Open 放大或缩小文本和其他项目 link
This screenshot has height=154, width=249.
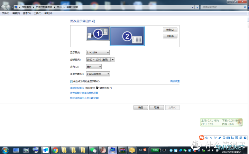(84, 93)
